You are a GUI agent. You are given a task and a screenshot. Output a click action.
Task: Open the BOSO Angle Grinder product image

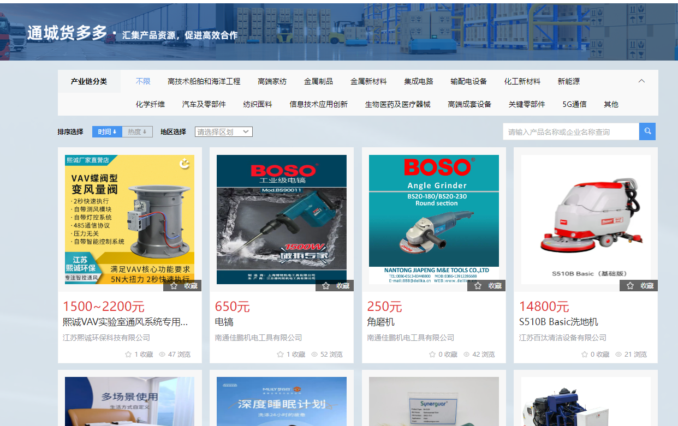tap(433, 218)
